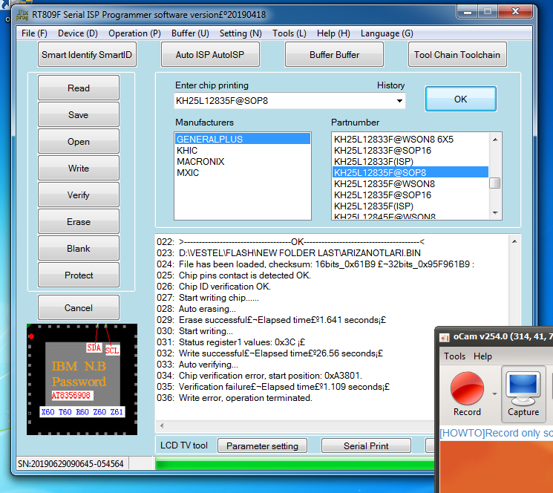Click the red Record icon in oCam
Image resolution: width=553 pixels, height=493 pixels.
pos(467,388)
